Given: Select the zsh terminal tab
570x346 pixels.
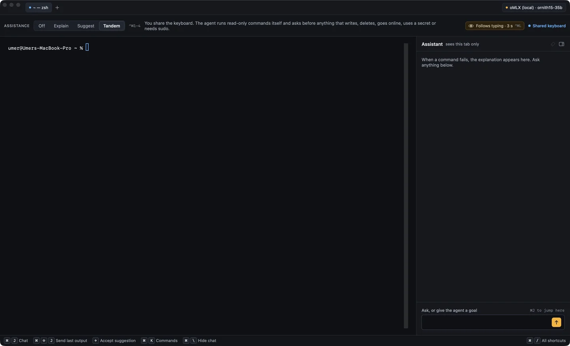Looking at the screenshot, I should pos(39,8).
